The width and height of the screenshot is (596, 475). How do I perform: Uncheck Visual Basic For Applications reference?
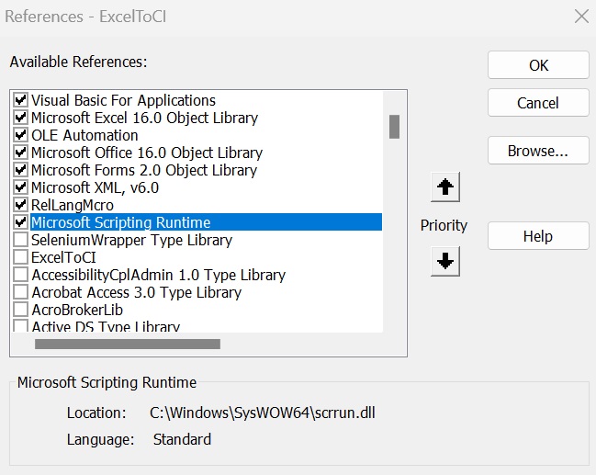[20, 100]
